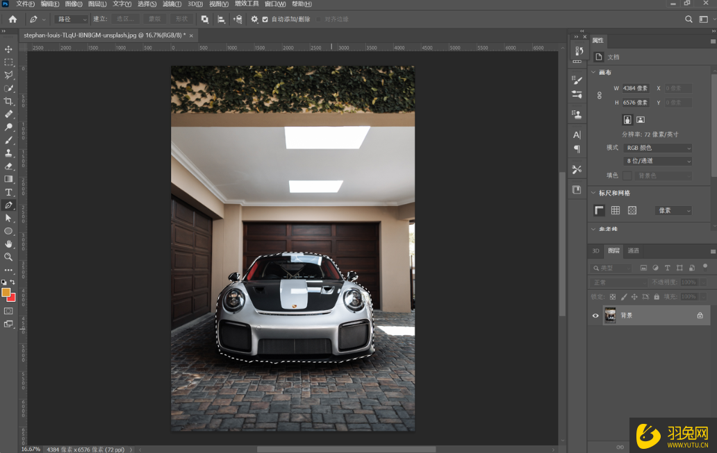Click the 背景 layer thumbnail
The image size is (717, 453).
tap(610, 316)
